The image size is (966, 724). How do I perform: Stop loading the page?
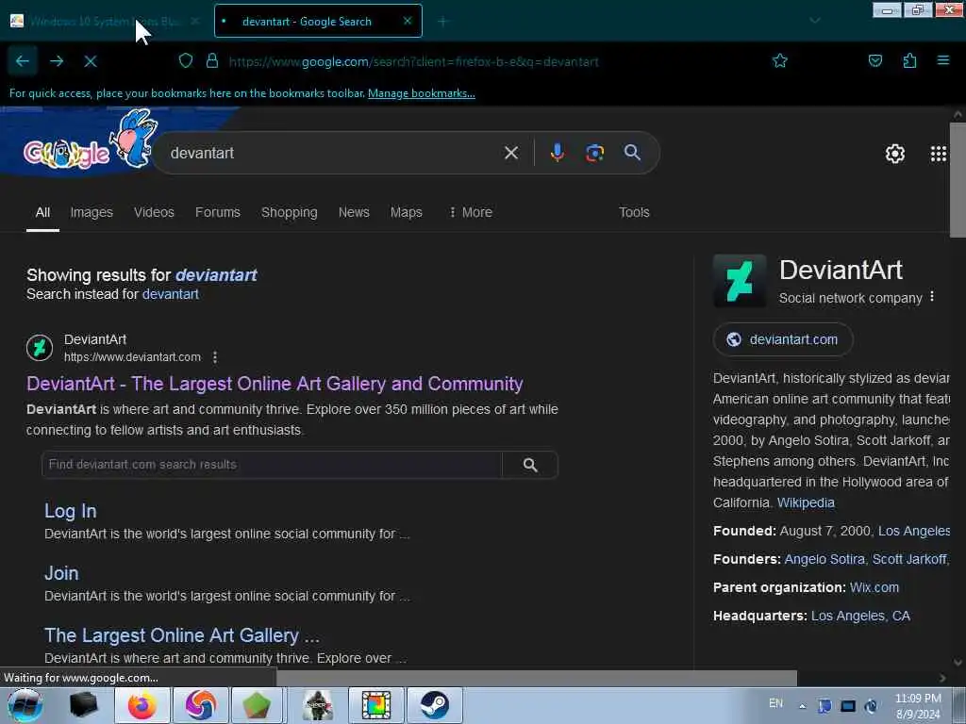91,61
